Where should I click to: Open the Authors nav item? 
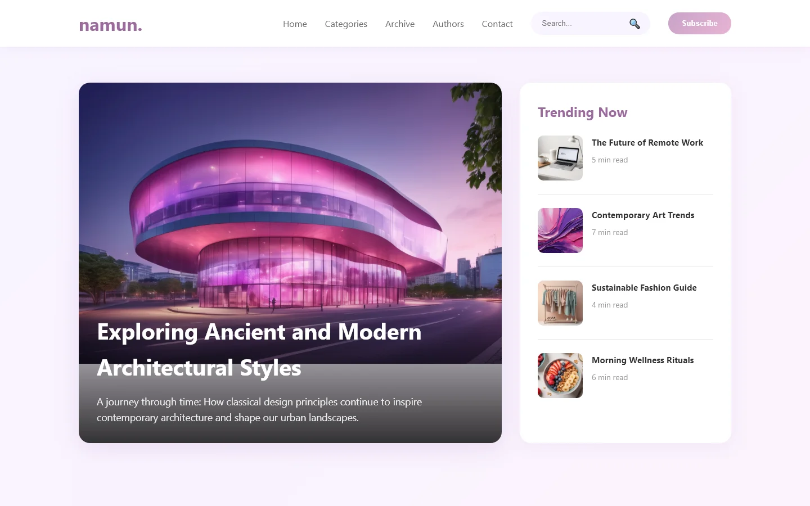click(448, 24)
